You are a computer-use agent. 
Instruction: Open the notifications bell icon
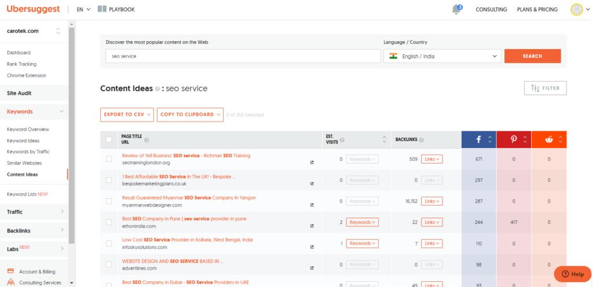pyautogui.click(x=456, y=9)
